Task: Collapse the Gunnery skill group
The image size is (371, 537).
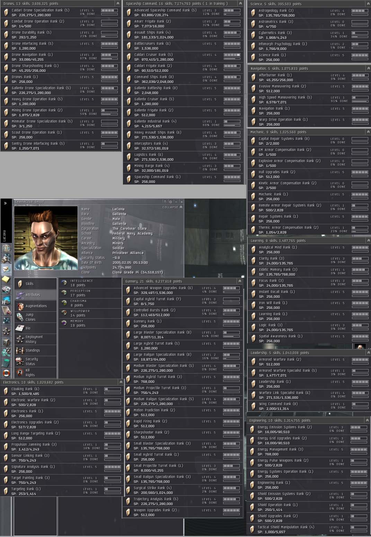Action: 240,281
